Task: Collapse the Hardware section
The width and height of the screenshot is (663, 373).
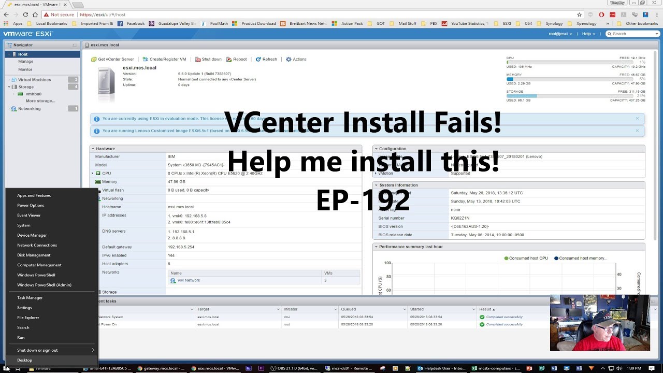Action: (93, 149)
